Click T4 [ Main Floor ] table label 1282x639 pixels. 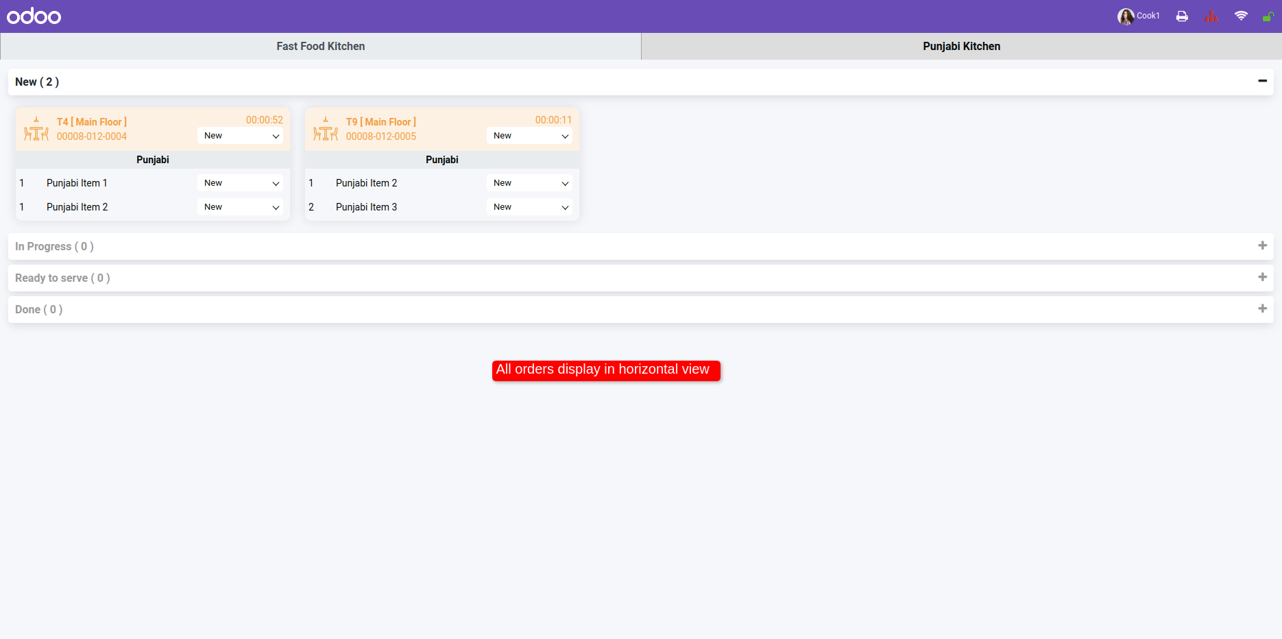[x=92, y=122]
